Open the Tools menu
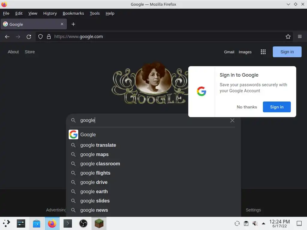 [95, 13]
